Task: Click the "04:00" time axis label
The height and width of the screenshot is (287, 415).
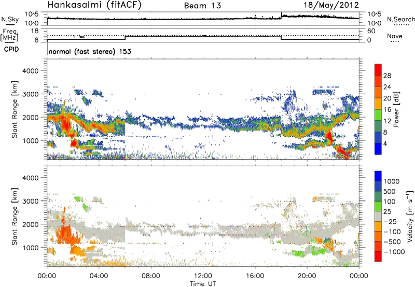Action: click(99, 276)
